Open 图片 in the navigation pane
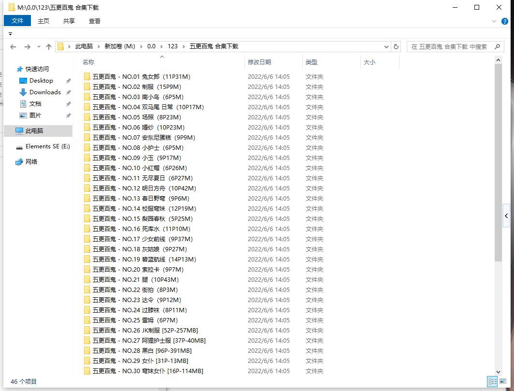This screenshot has height=391, width=514. [x=35, y=115]
